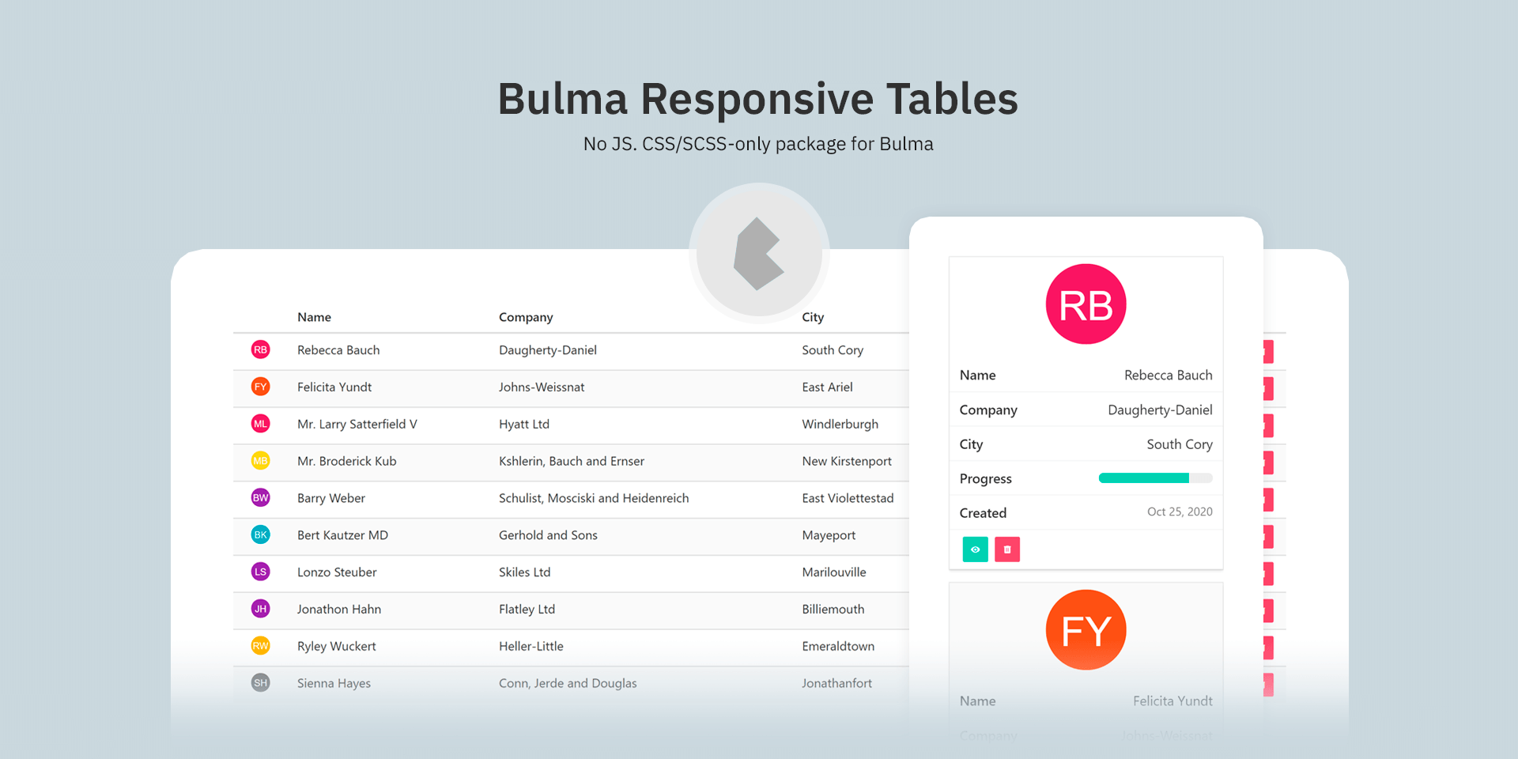
Task: Click the large RB avatar on the card
Action: (x=1086, y=304)
